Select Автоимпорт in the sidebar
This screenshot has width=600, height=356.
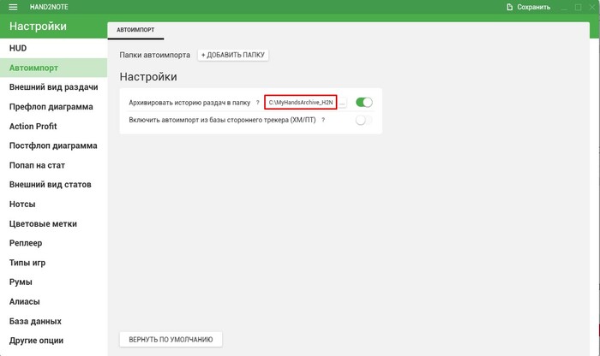(x=53, y=68)
